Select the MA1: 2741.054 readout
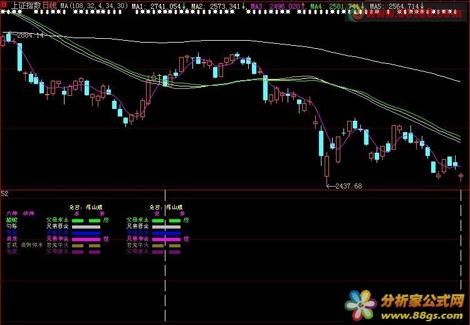 156,6
